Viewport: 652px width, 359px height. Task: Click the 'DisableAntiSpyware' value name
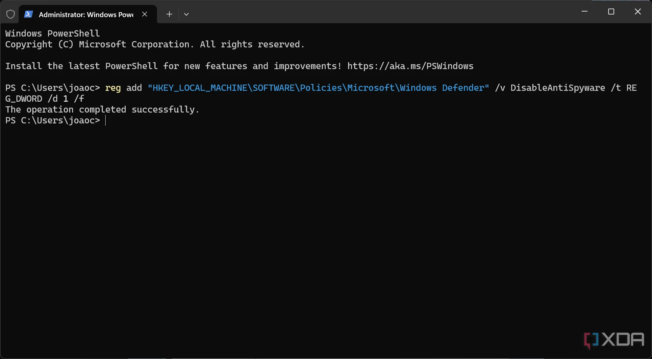click(x=558, y=88)
